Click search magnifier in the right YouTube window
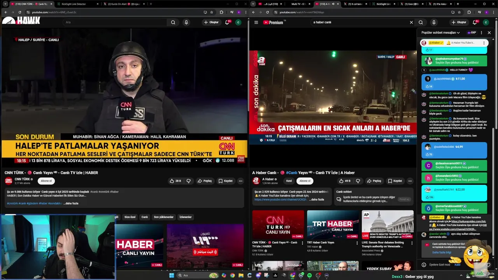Viewport: 498px width, 280px height. coord(421,22)
